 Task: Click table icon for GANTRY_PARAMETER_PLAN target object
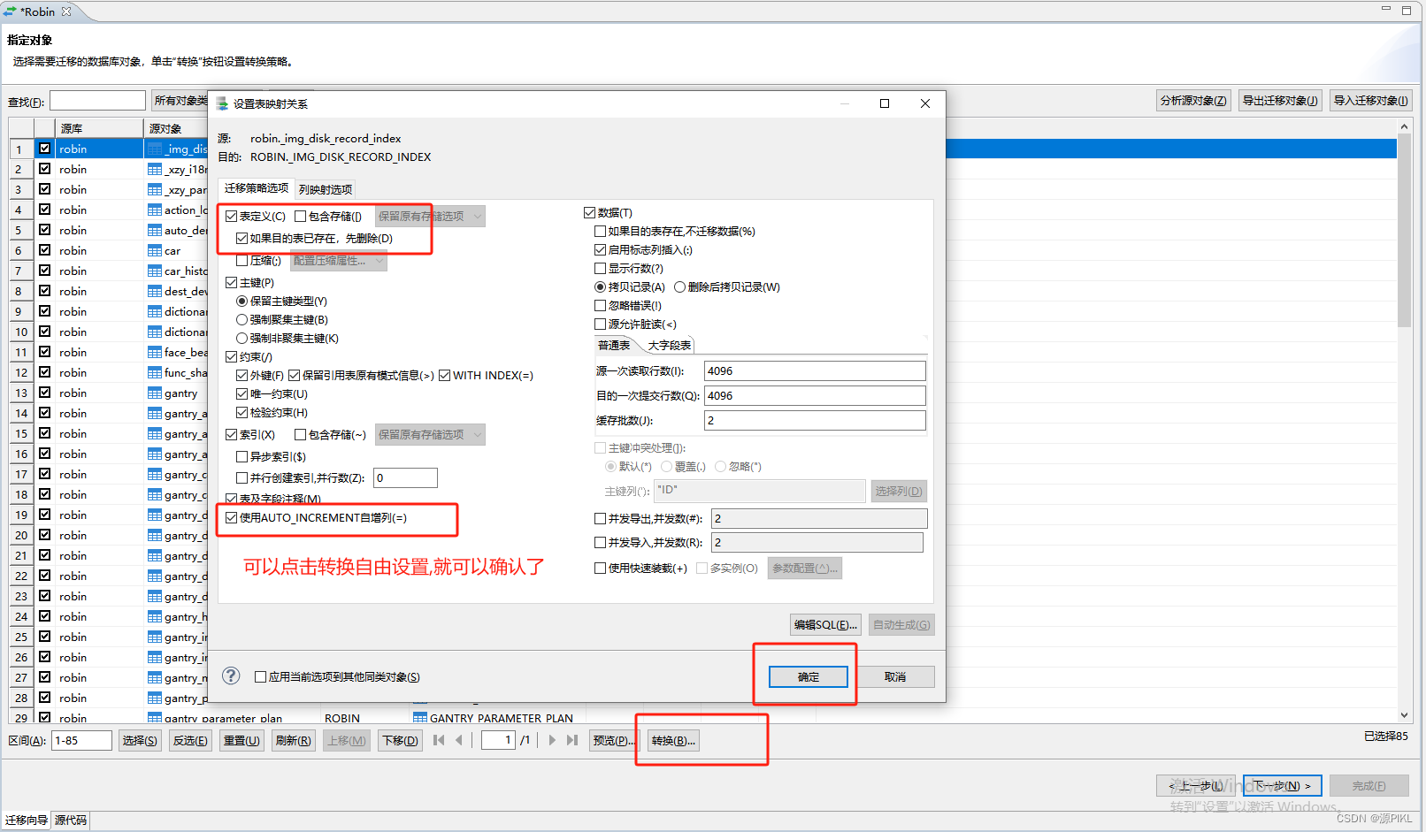point(420,718)
